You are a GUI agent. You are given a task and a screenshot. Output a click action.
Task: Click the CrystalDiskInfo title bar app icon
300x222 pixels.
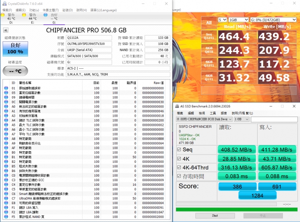(5, 4)
